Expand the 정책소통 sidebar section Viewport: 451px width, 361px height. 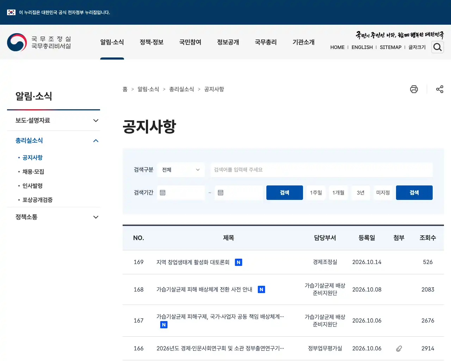coord(54,217)
